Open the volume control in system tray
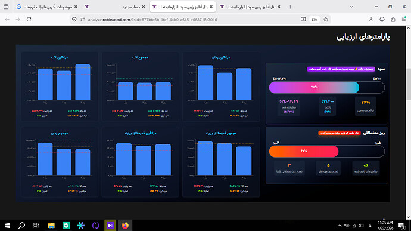 [361, 226]
